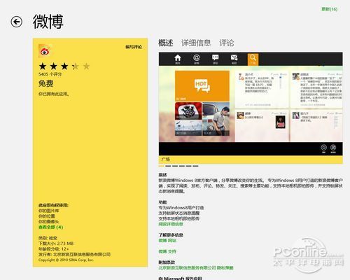Select the first screenshot page indicator dash
Screen dimensions: 350x280
(161, 166)
